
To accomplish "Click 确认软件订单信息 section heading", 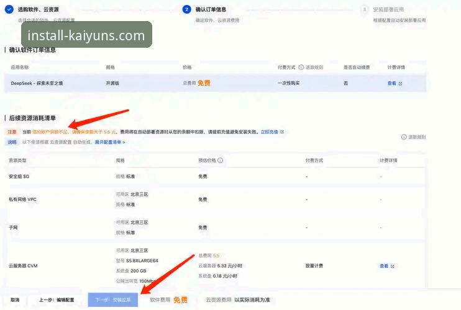I will (x=32, y=50).
